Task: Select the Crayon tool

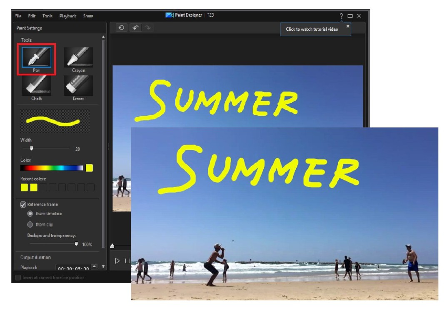Action: click(78, 57)
